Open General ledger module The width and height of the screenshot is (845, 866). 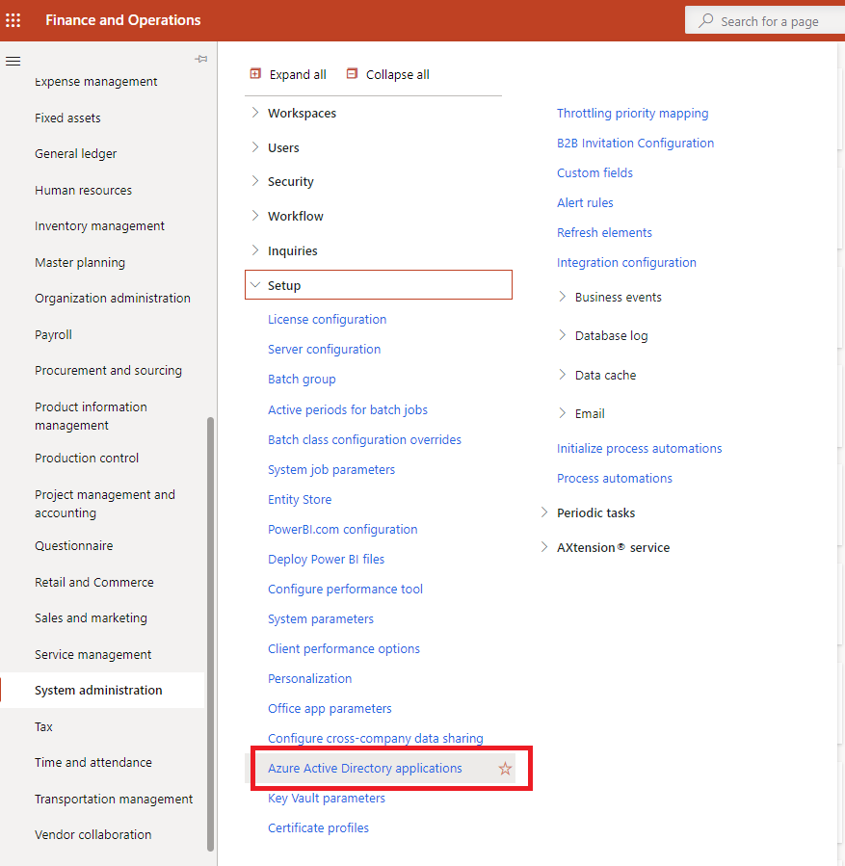click(76, 153)
